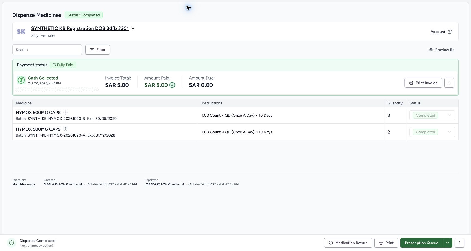Image resolution: width=471 pixels, height=251 pixels.
Task: Click the Cash Collected currency icon
Action: tap(21, 80)
